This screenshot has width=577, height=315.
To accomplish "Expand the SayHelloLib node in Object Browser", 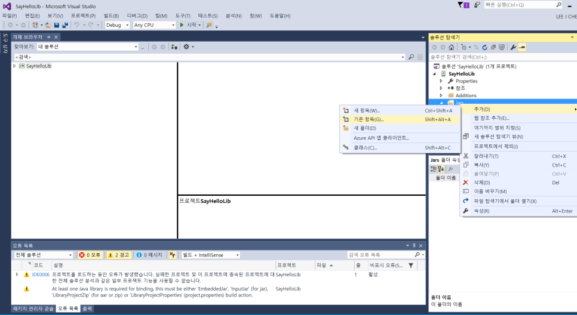I will pyautogui.click(x=15, y=66).
